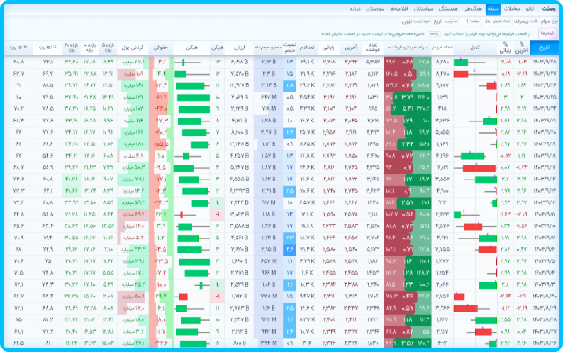Select the date cell ۱۴۰۳/۹/۳
563x352 pixels.
[545, 285]
